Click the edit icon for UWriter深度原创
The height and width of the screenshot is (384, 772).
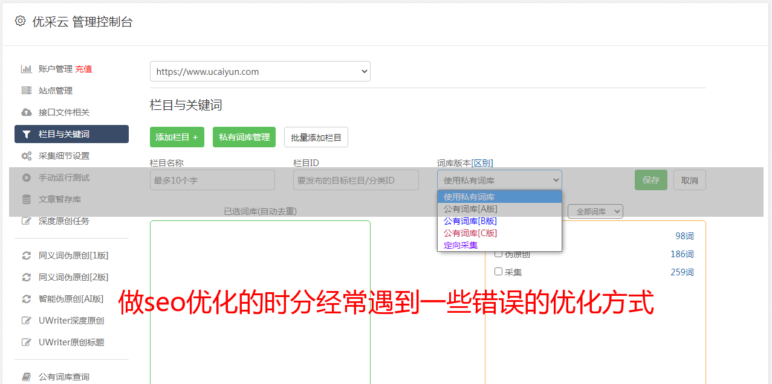[x=27, y=321]
